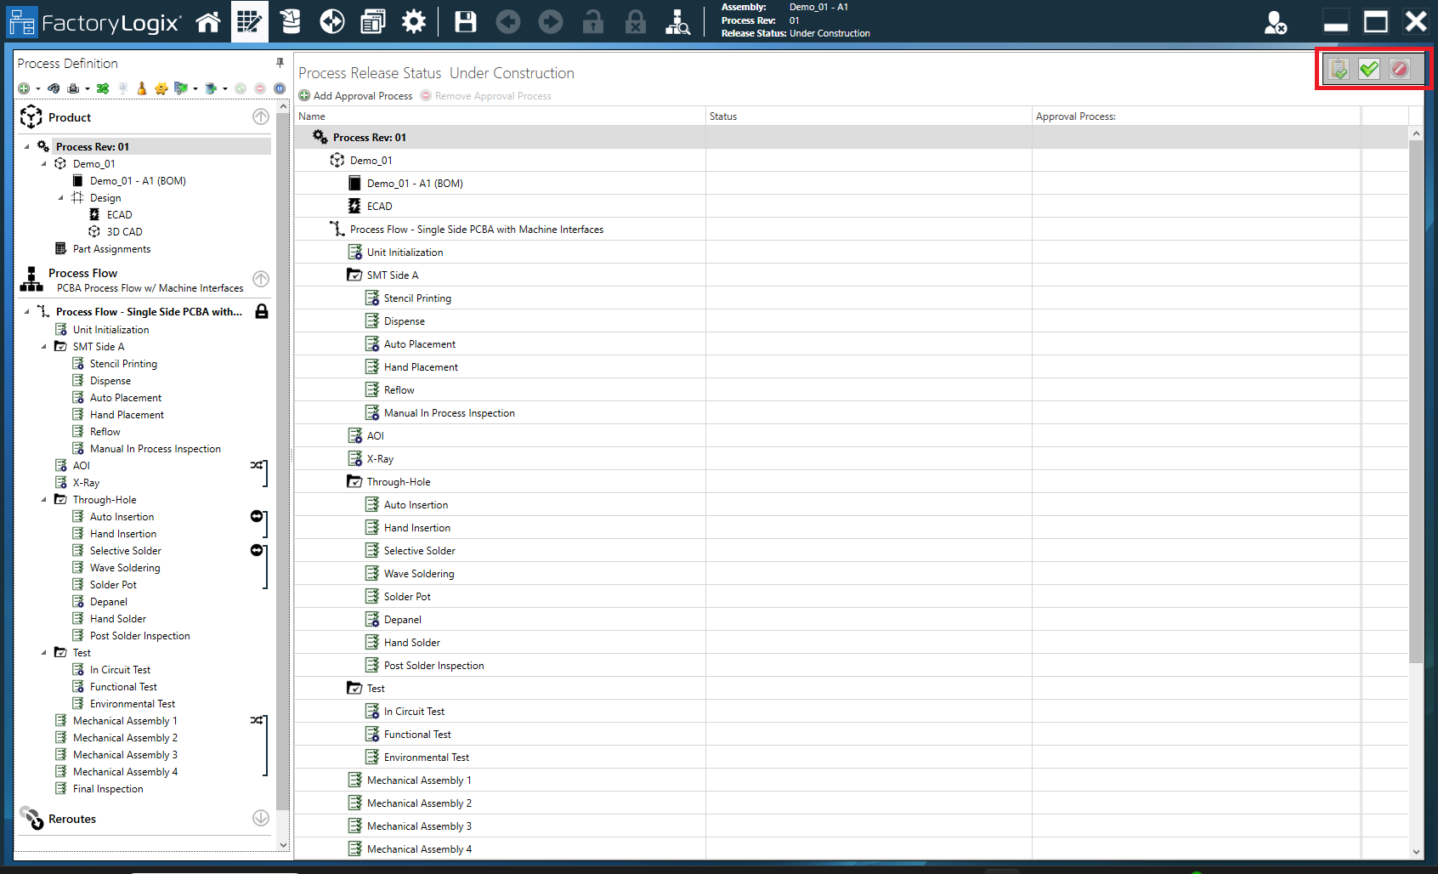Select Final Inspection in the process tree
Image resolution: width=1438 pixels, height=874 pixels.
108,788
